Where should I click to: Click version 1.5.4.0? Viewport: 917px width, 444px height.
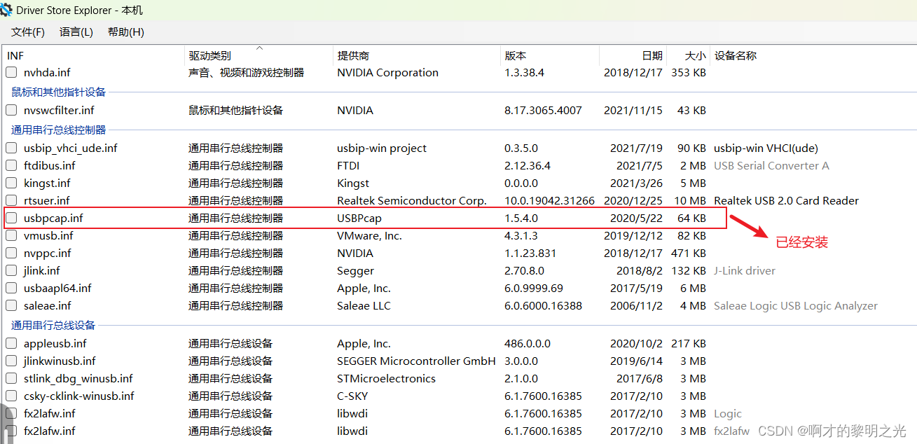pos(521,218)
